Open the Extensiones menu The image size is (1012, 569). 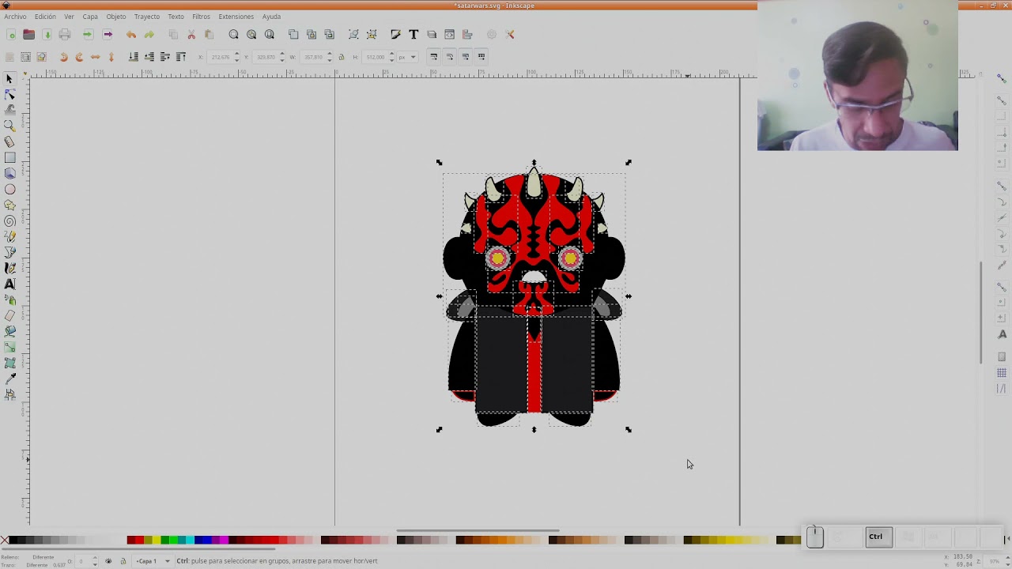coord(236,17)
